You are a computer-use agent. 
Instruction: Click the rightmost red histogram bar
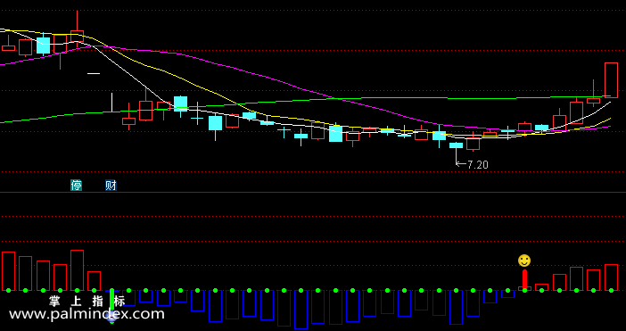(x=611, y=277)
